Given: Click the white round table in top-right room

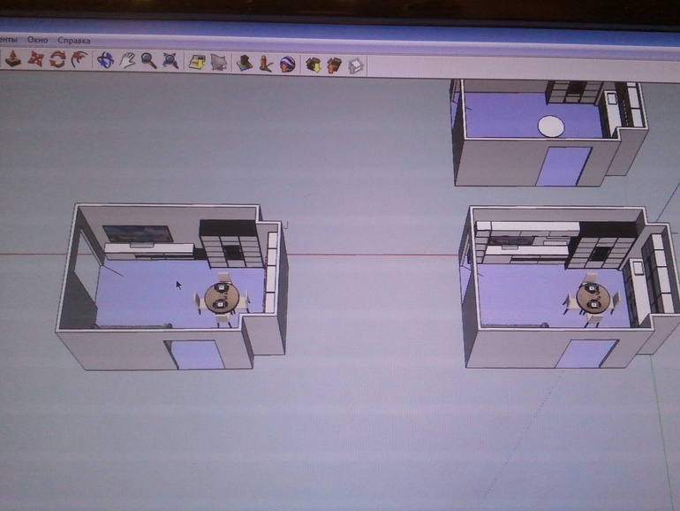Looking at the screenshot, I should point(552,126).
